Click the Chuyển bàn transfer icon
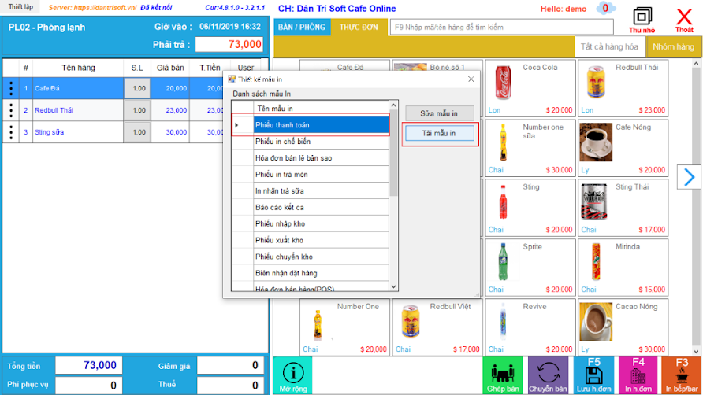703x395 pixels. (x=548, y=375)
